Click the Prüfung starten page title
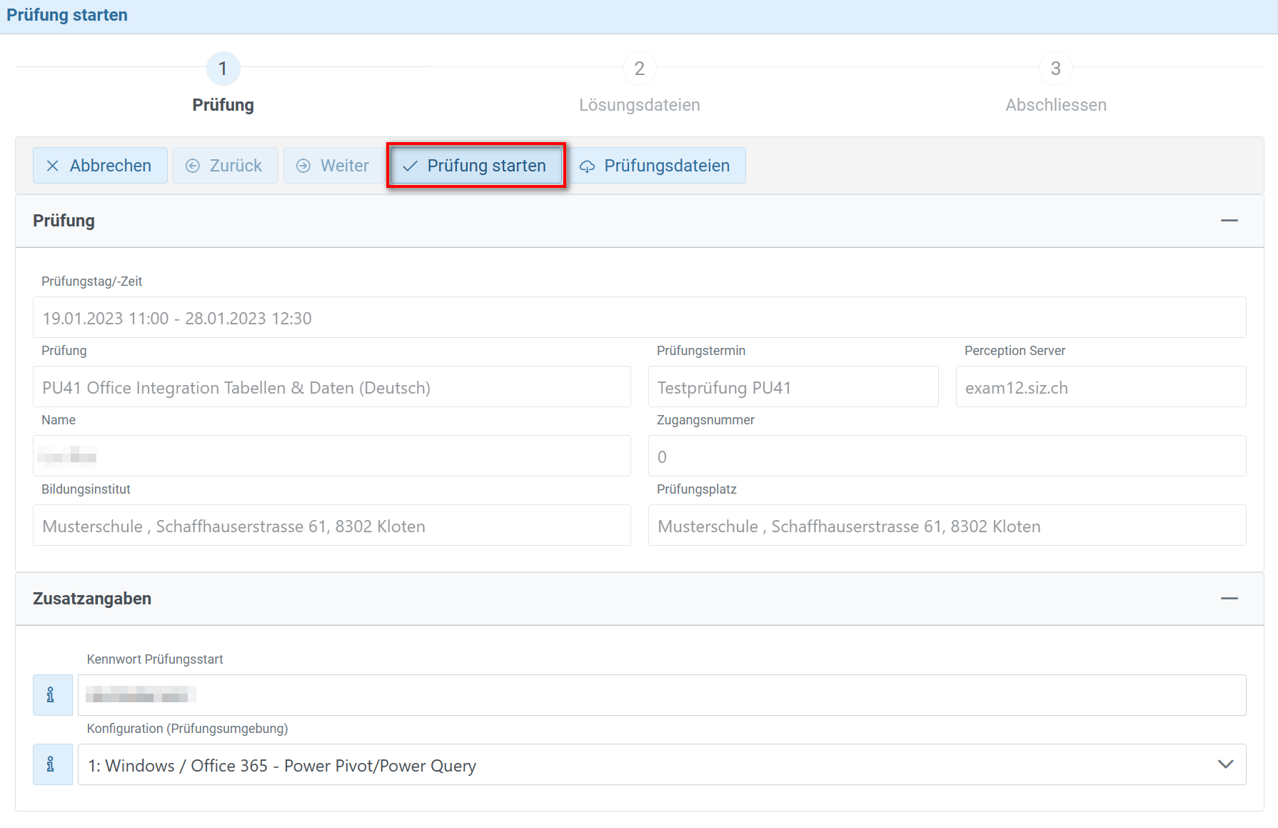The width and height of the screenshot is (1278, 828). 67,15
